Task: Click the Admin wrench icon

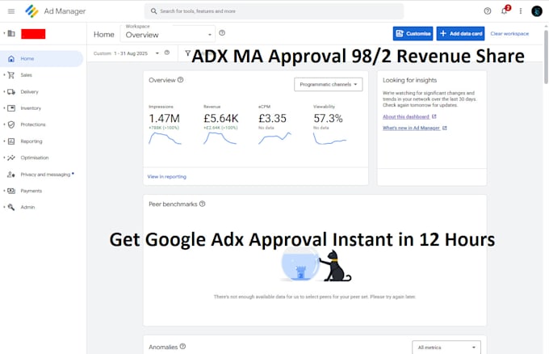Action: [x=11, y=207]
